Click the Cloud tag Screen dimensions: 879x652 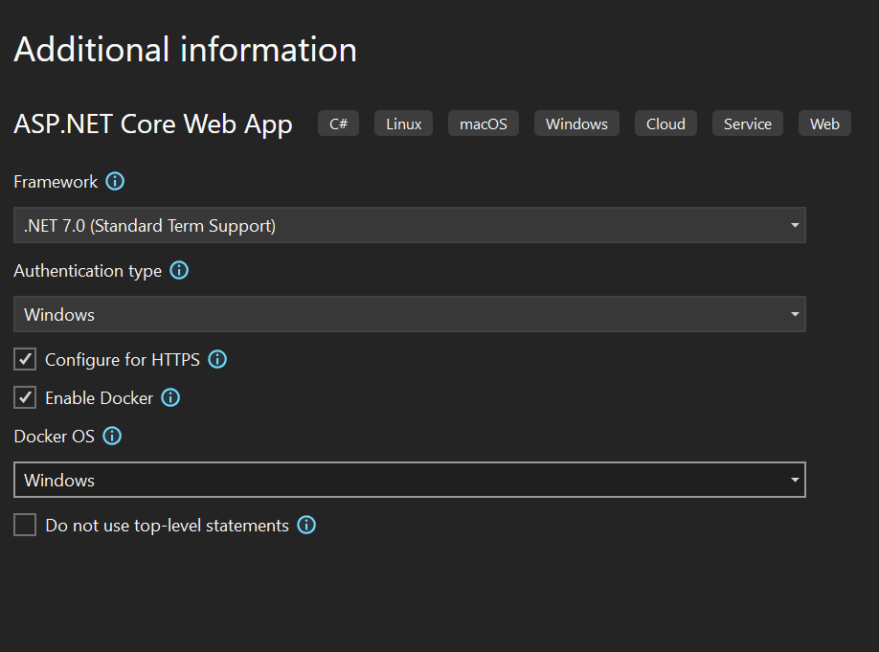click(666, 124)
